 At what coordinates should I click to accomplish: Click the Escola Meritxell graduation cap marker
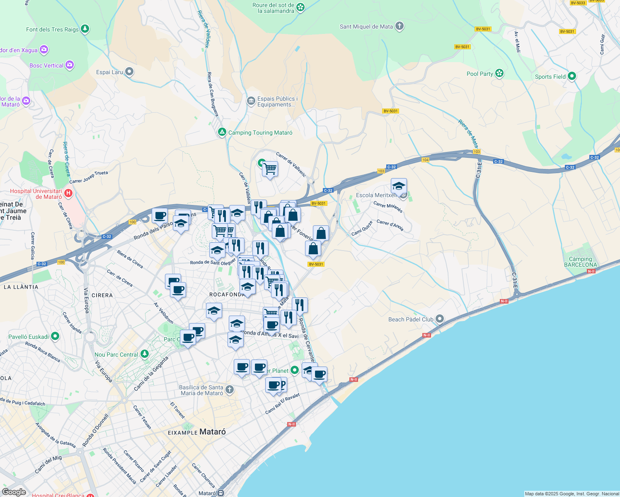[399, 186]
